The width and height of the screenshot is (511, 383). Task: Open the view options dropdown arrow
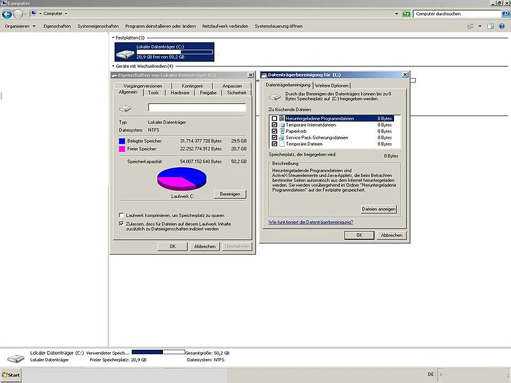479,26
